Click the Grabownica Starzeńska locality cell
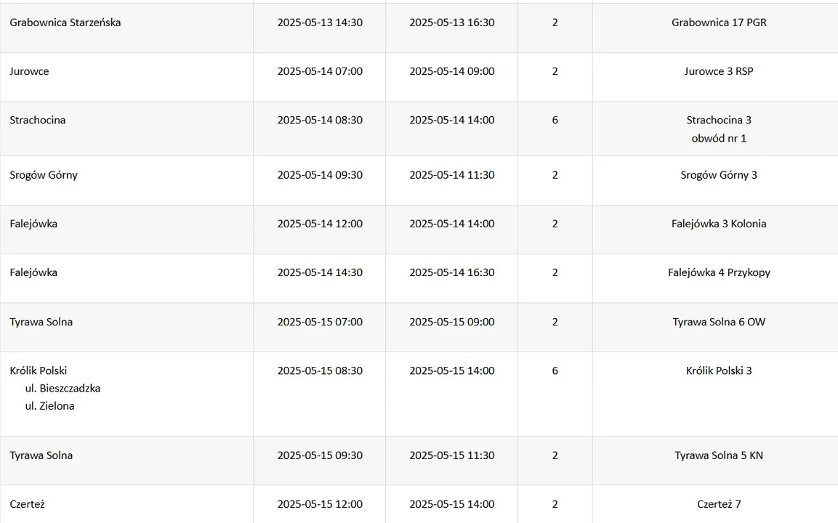Viewport: 838px width, 523px height. [x=65, y=23]
